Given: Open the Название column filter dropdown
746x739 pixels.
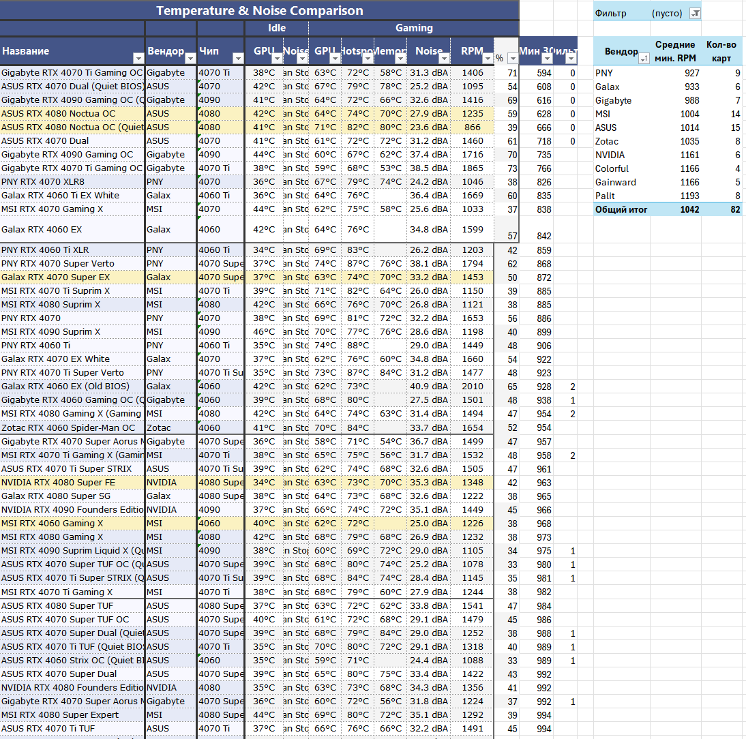Looking at the screenshot, I should (x=138, y=59).
